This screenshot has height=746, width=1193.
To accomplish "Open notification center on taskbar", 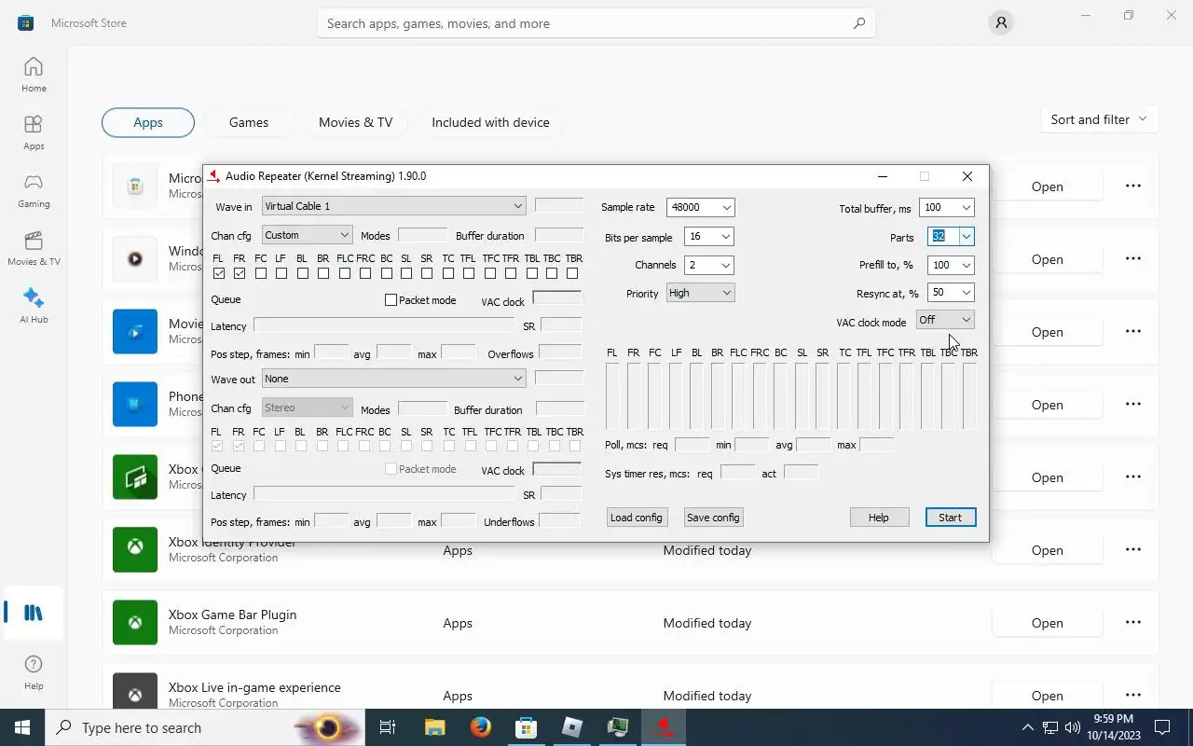I will pyautogui.click(x=1162, y=727).
